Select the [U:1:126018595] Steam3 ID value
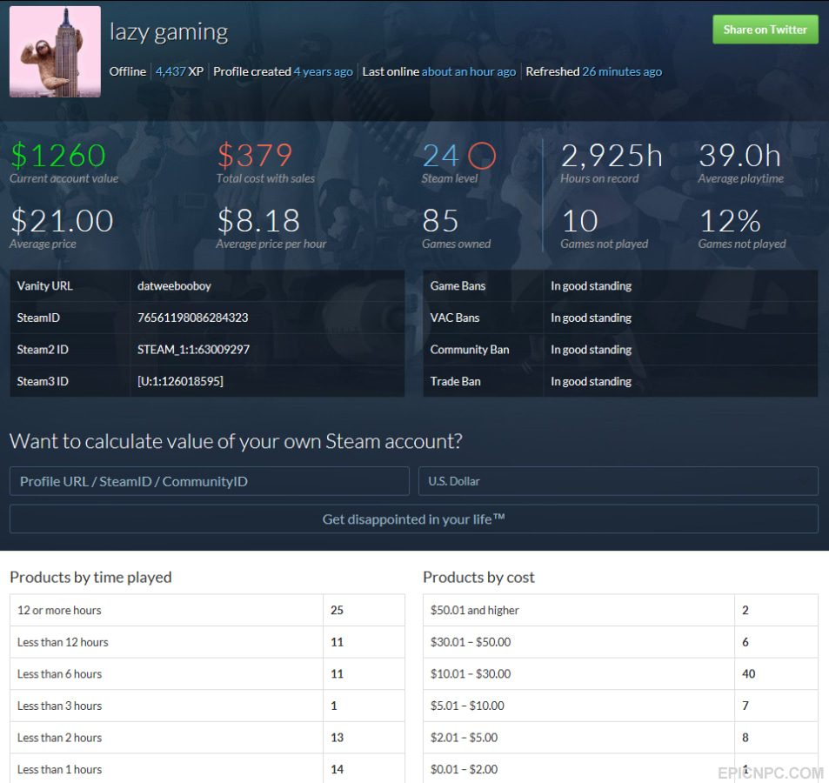This screenshot has height=783, width=829. (180, 381)
